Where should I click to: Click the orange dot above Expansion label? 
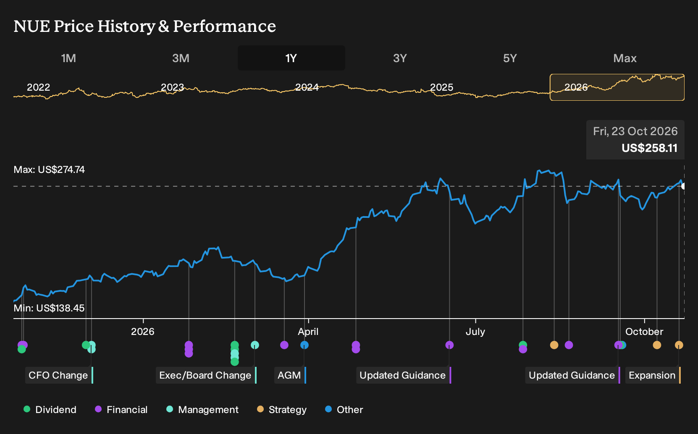(679, 345)
